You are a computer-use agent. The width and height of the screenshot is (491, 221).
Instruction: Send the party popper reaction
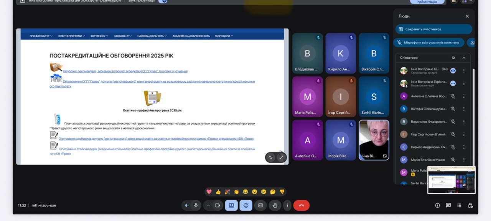pos(227,192)
